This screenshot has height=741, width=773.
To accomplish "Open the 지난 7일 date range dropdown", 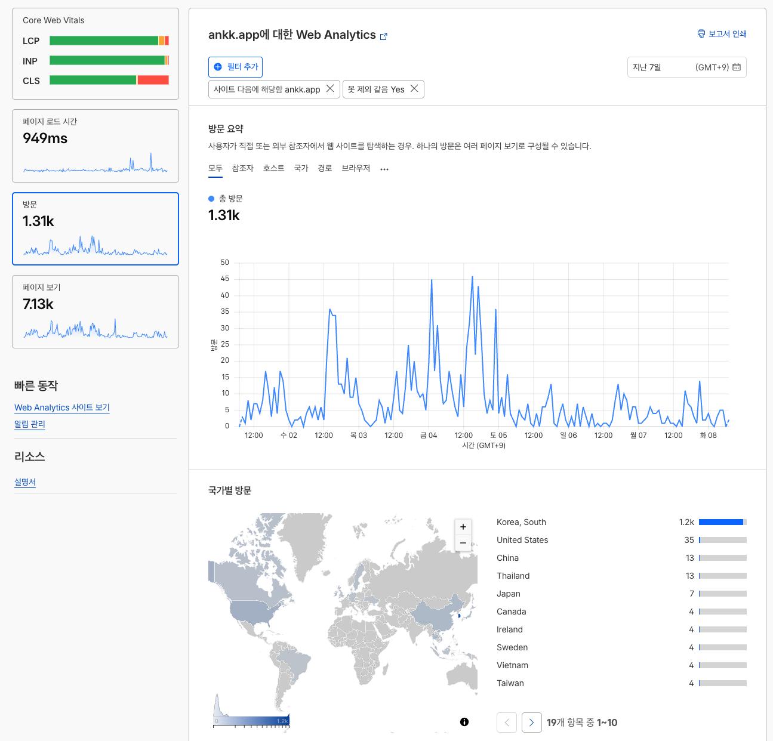I will (x=686, y=67).
